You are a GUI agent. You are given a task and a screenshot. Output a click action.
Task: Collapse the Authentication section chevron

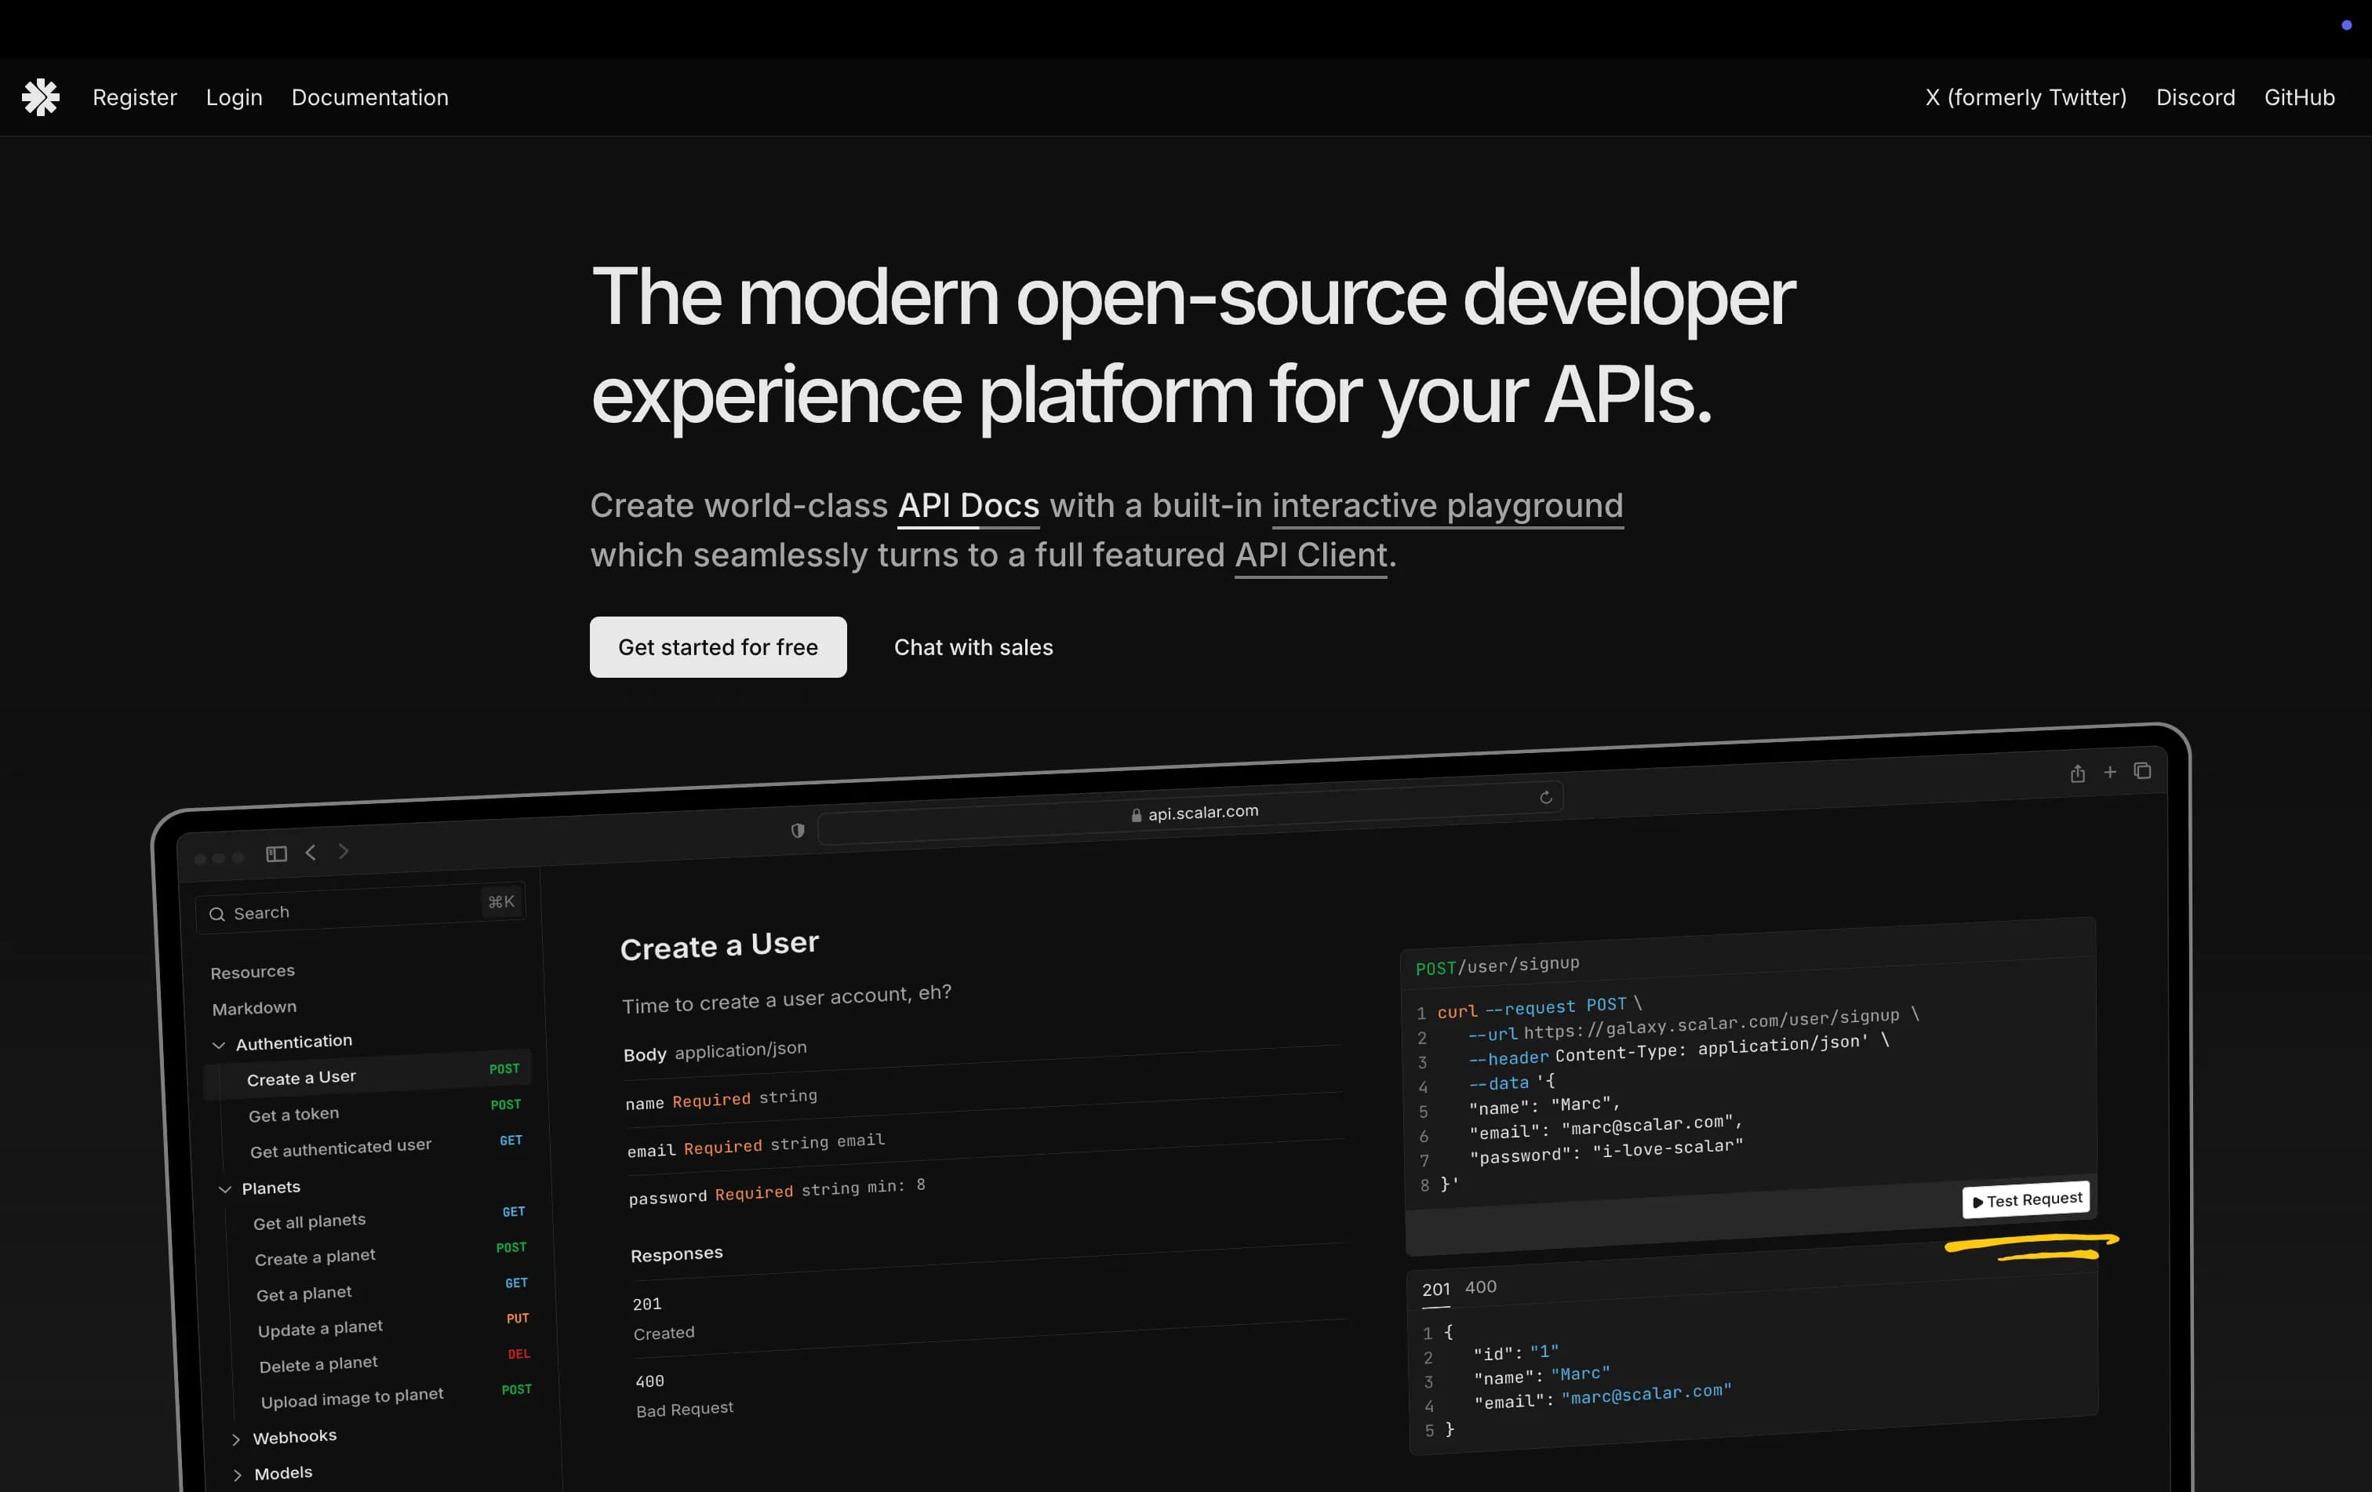[219, 1045]
